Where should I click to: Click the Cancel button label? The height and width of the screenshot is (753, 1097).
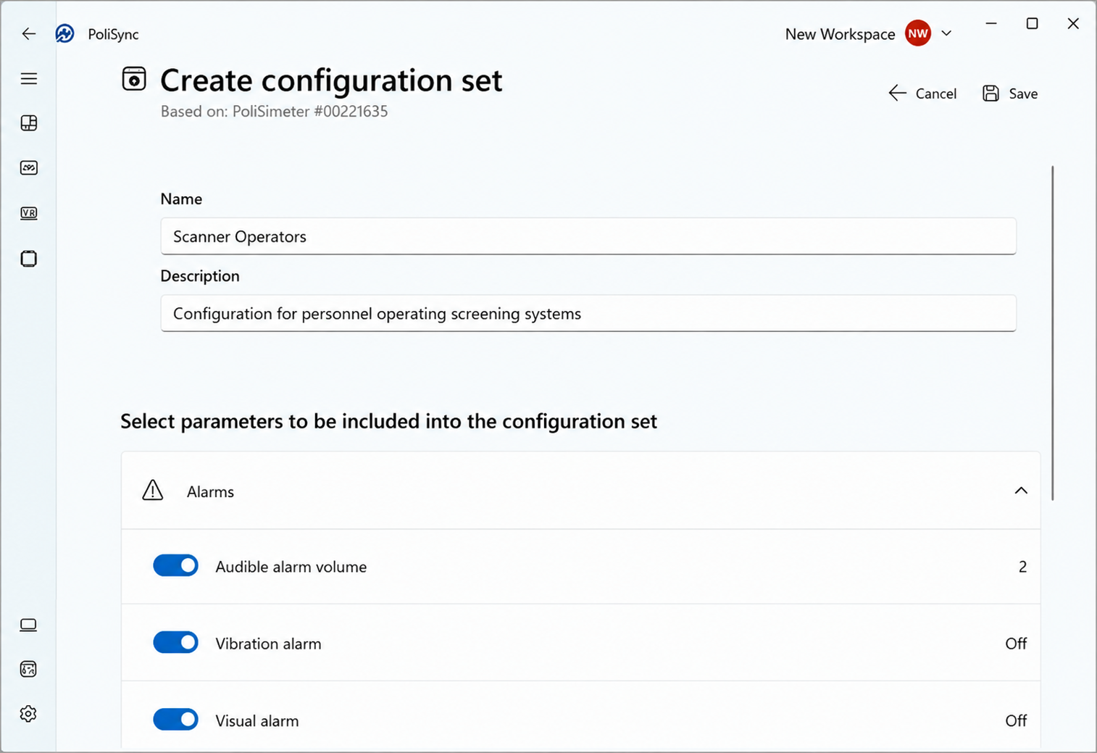tap(935, 93)
